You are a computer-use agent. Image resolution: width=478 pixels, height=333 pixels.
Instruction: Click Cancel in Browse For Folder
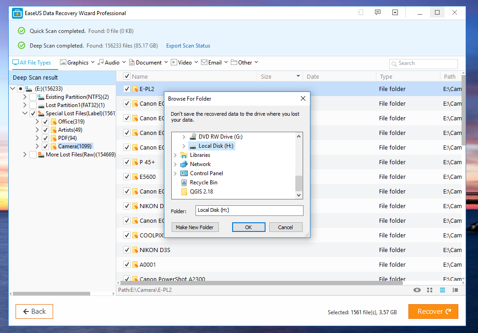point(285,227)
